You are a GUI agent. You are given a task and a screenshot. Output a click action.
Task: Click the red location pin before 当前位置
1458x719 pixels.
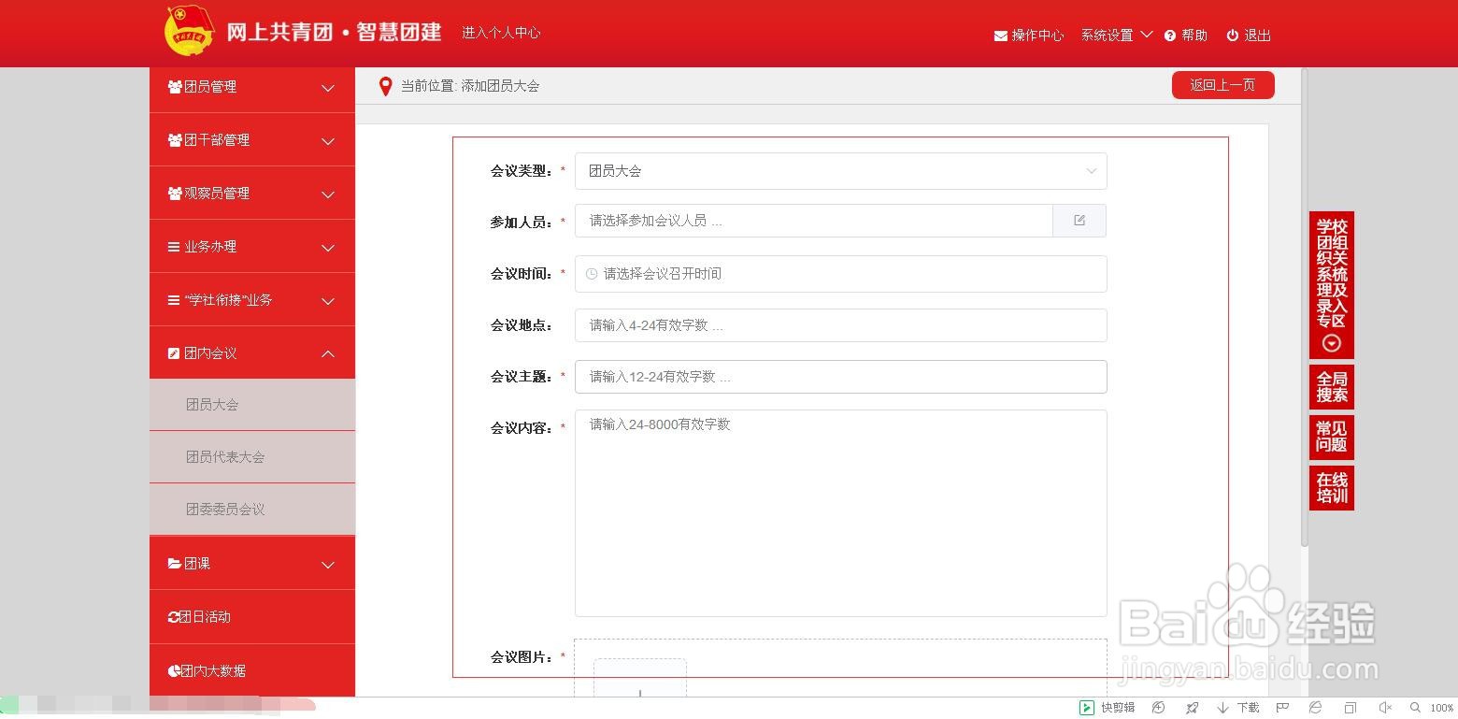coord(384,86)
